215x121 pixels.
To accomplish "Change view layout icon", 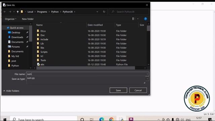I will click(x=134, y=19).
